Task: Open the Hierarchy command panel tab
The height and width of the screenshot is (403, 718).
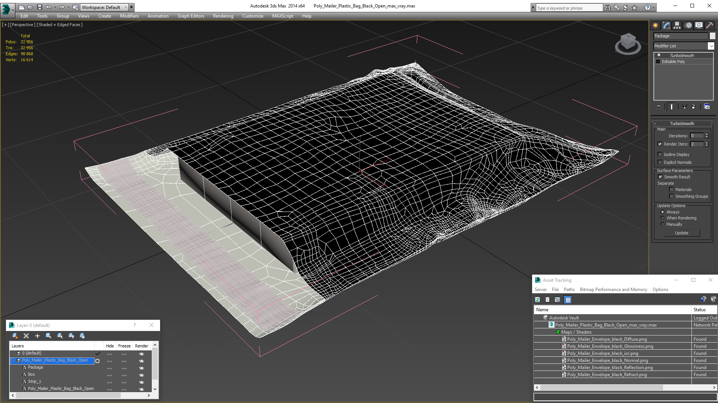Action: [x=677, y=25]
